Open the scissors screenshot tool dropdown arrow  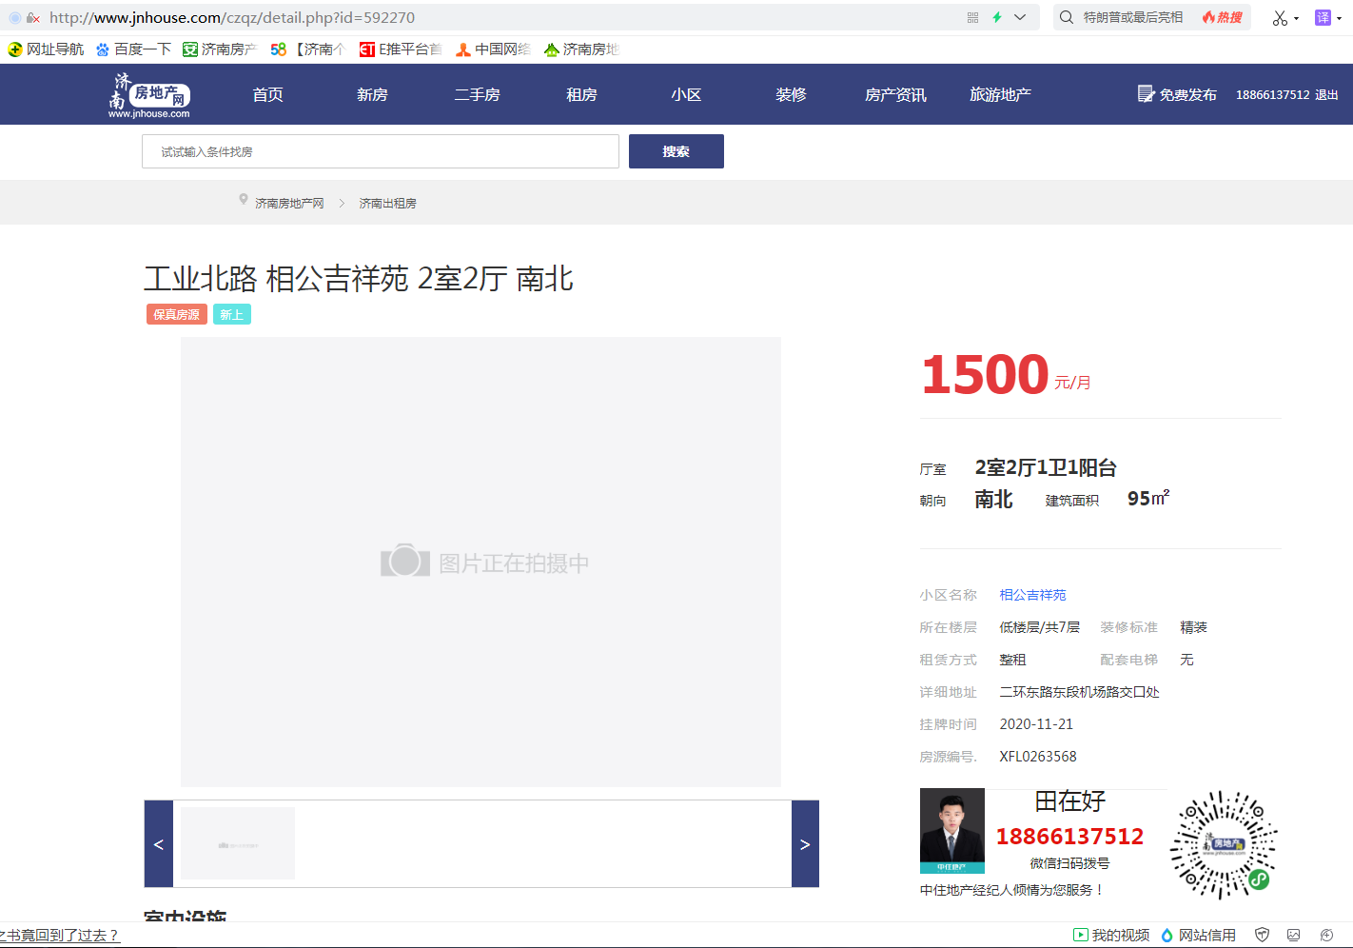pos(1296,19)
